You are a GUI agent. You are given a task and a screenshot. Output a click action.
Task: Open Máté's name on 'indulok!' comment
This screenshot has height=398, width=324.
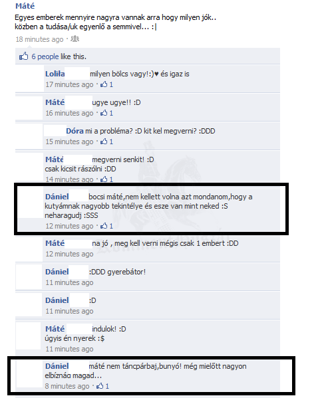pyautogui.click(x=55, y=329)
